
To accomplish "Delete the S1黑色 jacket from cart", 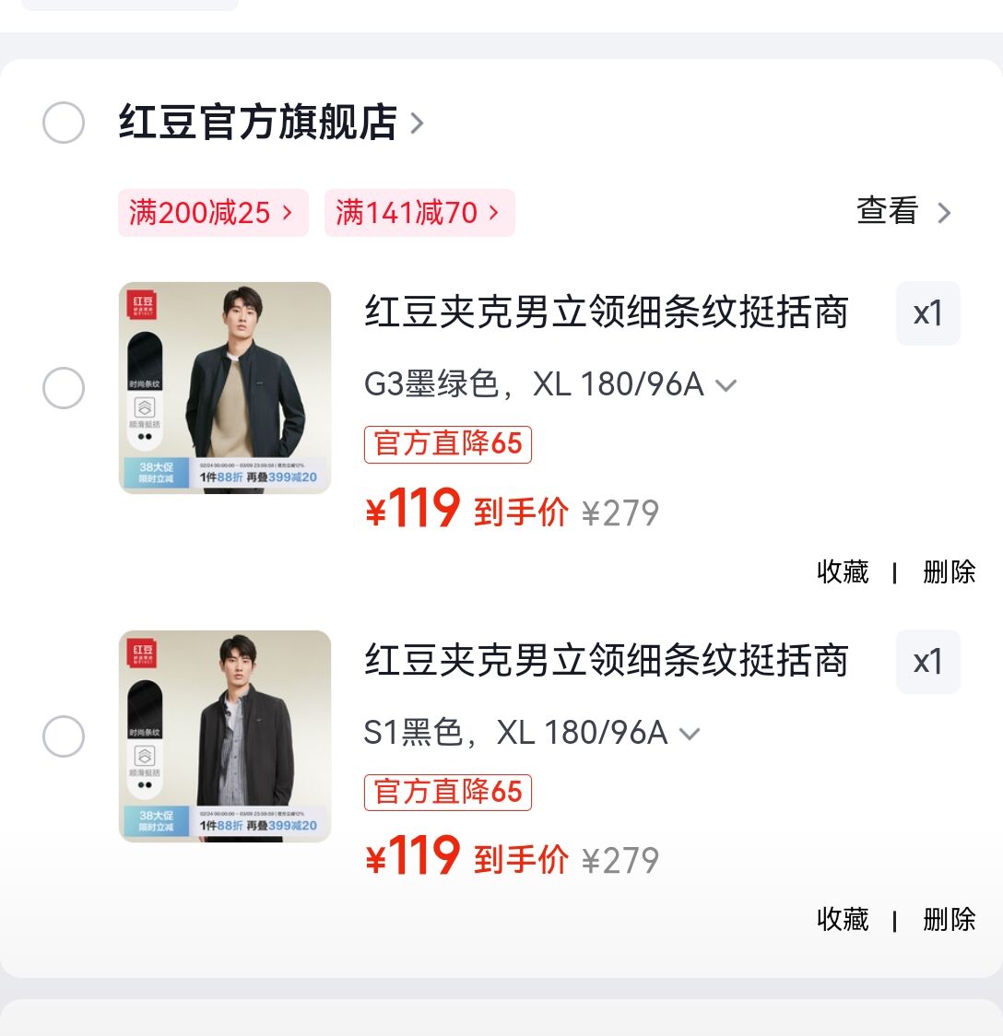I will (949, 919).
